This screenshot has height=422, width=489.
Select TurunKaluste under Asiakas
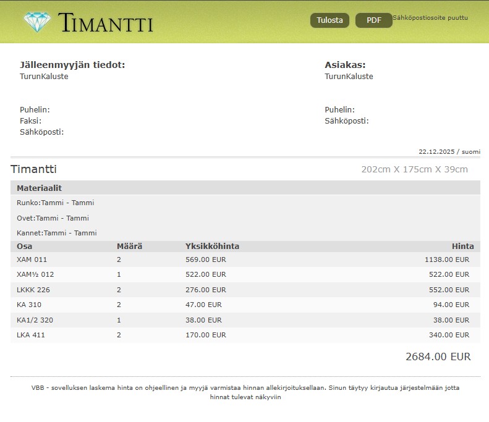coord(349,77)
